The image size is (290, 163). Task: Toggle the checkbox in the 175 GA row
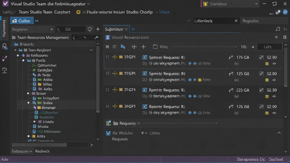(x=261, y=57)
